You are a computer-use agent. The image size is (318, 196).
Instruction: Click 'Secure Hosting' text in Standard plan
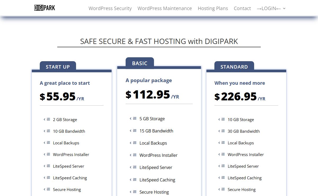point(242,189)
